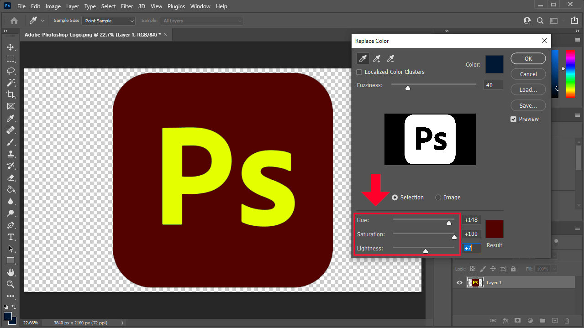Swap foreground and background colors
Viewport: 584px width, 328px height.
(x=14, y=307)
